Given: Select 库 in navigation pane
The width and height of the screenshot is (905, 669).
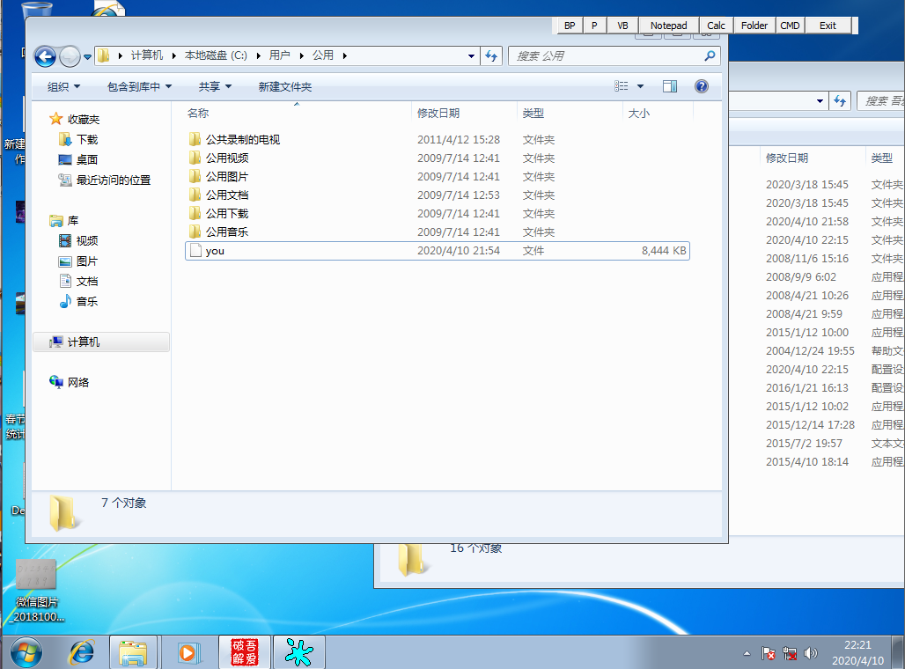Looking at the screenshot, I should [x=64, y=220].
